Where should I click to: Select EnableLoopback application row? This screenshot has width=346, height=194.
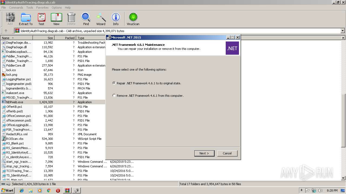point(53,52)
